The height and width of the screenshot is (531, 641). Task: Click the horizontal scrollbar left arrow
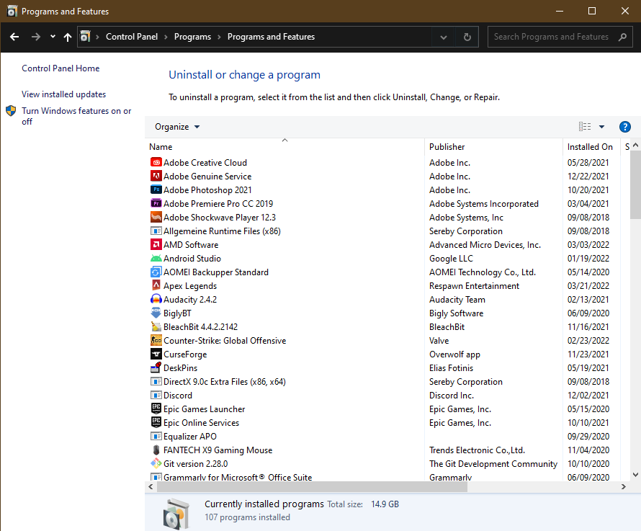point(151,487)
